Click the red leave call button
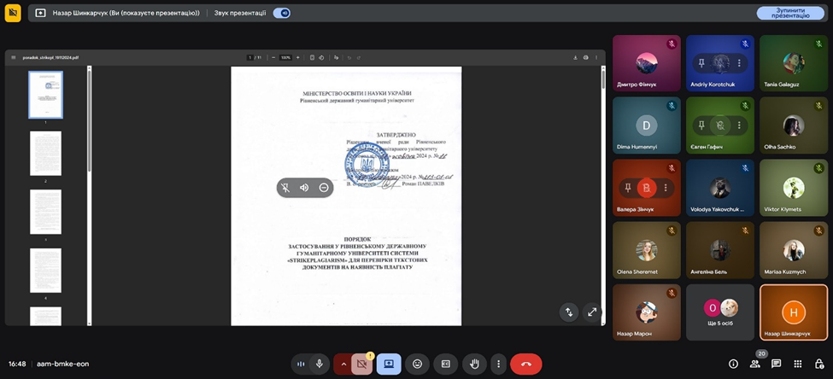This screenshot has height=379, width=833. (x=525, y=364)
